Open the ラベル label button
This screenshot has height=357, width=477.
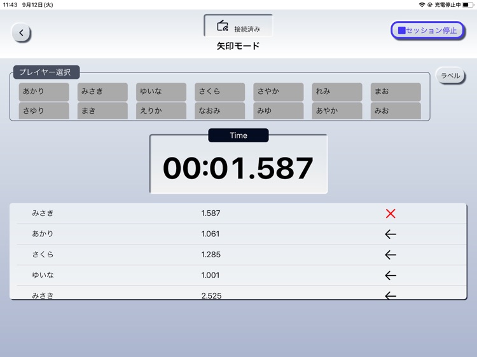tap(450, 76)
